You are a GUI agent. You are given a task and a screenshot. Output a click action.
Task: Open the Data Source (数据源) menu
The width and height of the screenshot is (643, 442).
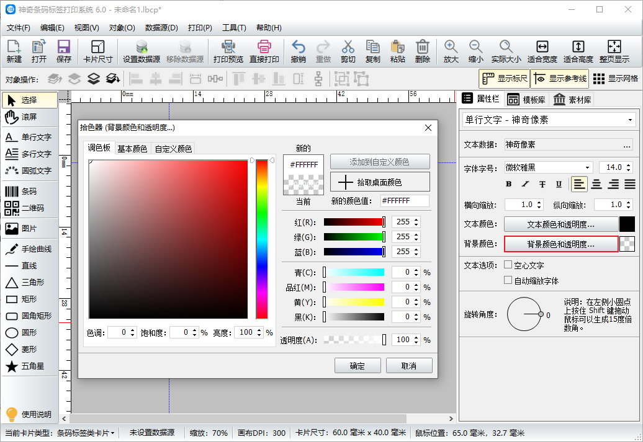pos(161,28)
